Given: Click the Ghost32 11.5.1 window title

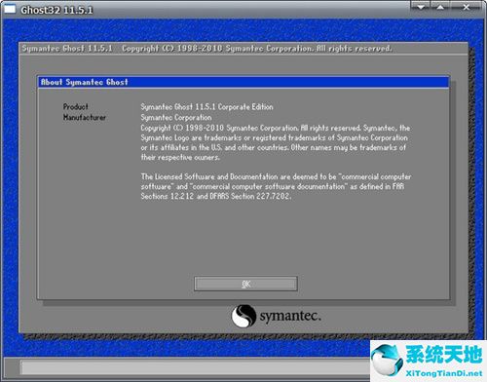Looking at the screenshot, I should 56,10.
